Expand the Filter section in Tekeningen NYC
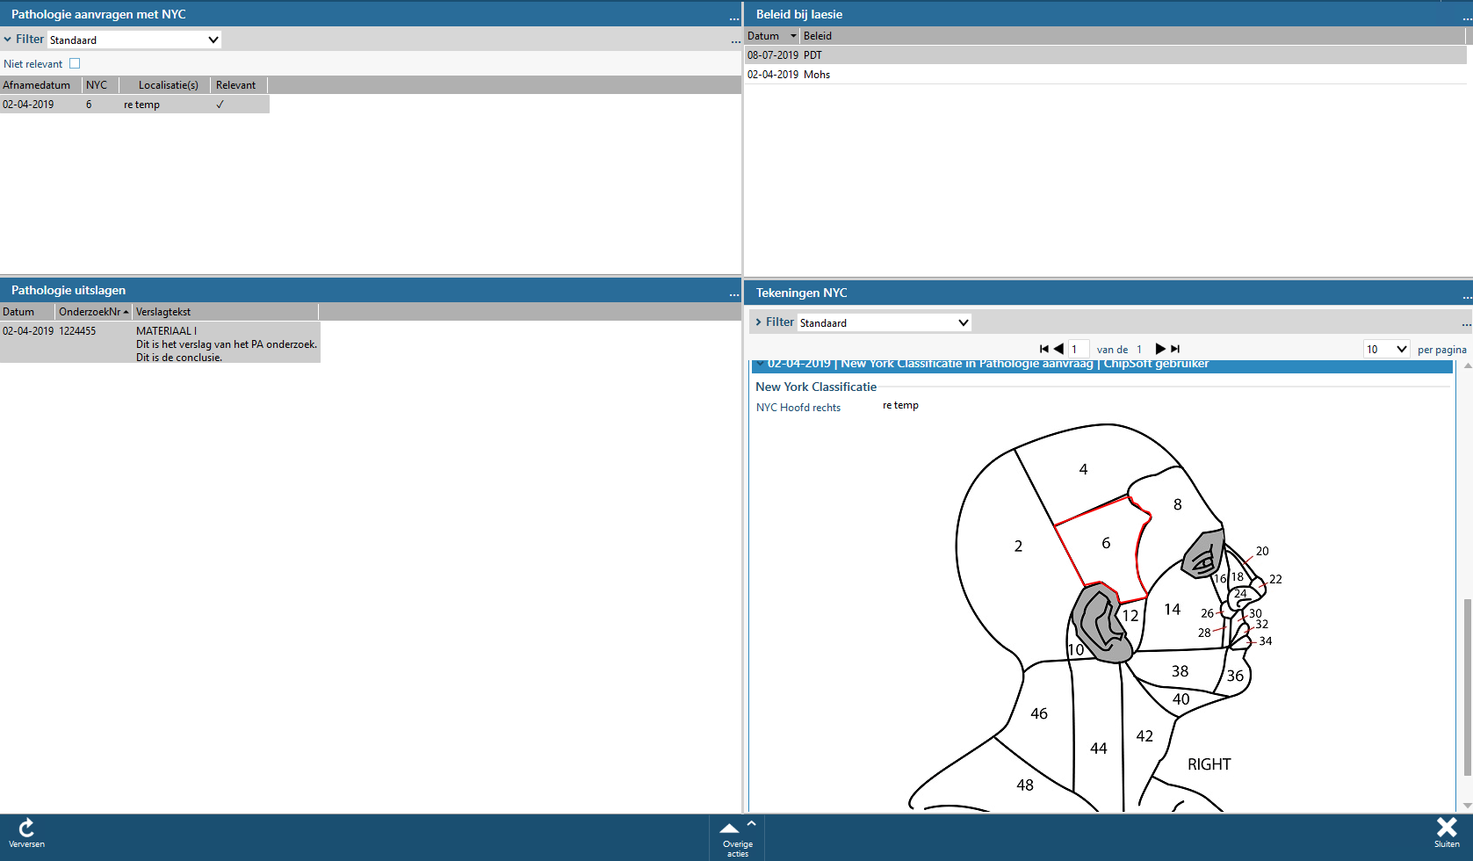1473x861 pixels. [759, 322]
